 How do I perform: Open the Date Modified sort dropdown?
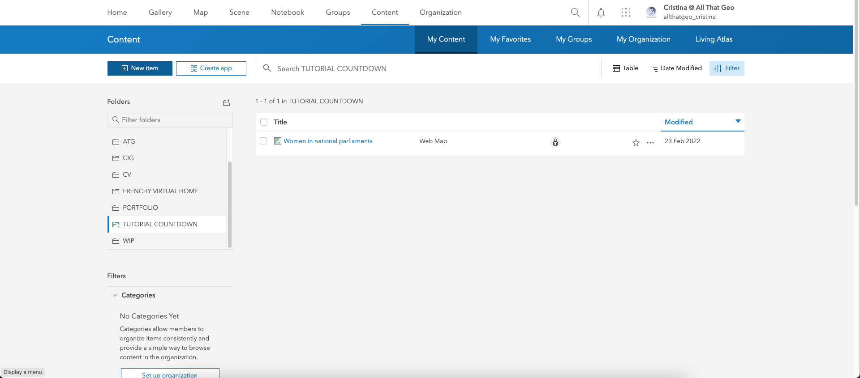click(x=676, y=68)
